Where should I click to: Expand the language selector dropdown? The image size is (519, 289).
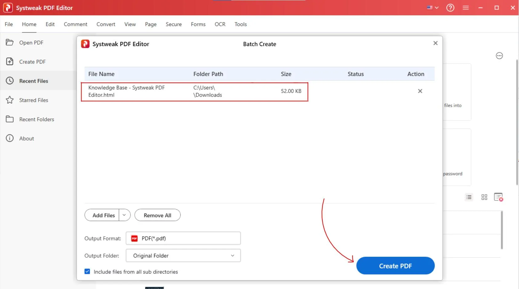tap(436, 8)
